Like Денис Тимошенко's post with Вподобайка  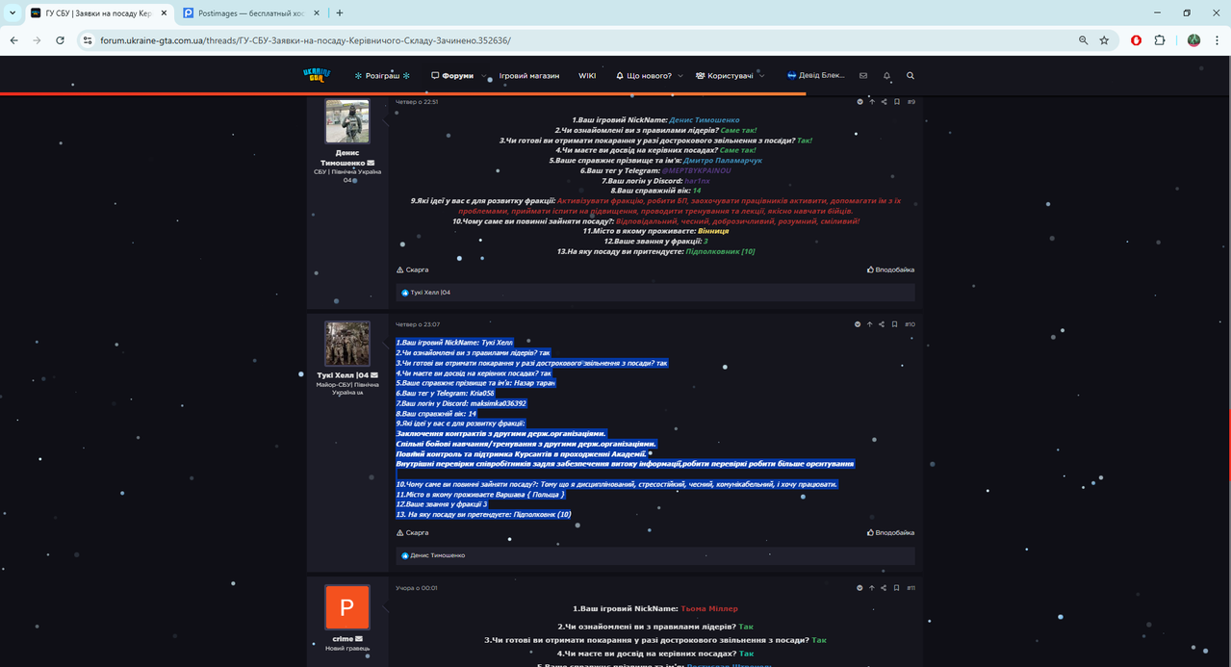tap(890, 269)
